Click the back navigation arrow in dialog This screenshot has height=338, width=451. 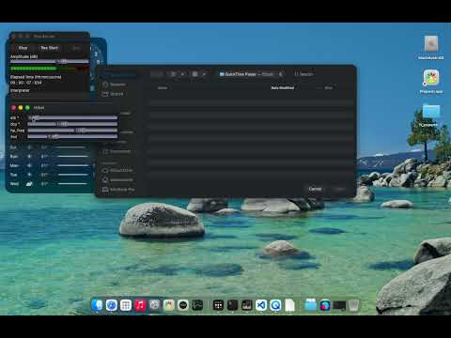154,74
